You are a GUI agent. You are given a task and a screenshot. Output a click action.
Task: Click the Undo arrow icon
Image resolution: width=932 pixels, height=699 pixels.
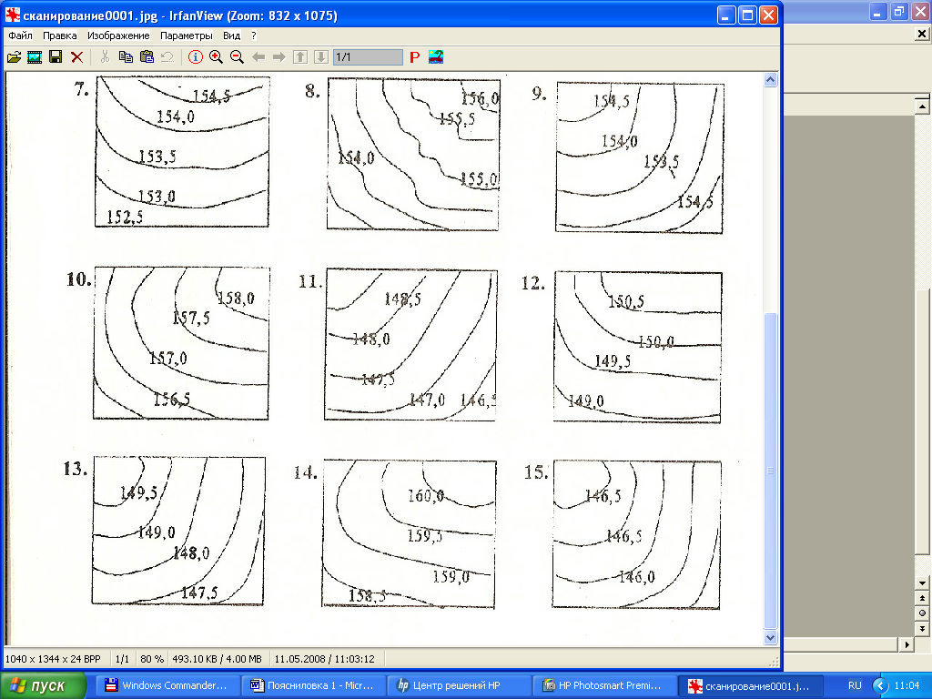(x=167, y=57)
